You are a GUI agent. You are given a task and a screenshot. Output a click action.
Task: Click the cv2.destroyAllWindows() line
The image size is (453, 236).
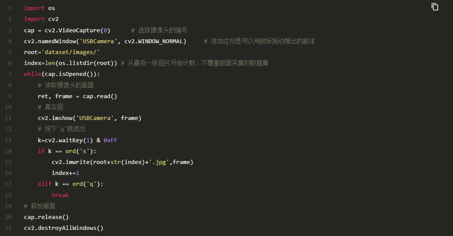click(63, 228)
